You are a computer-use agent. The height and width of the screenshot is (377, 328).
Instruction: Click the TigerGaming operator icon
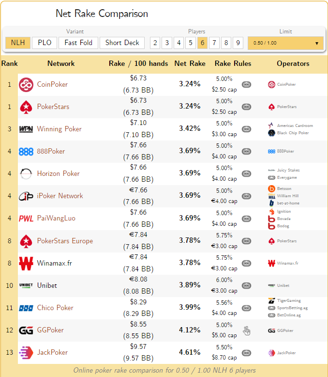(271, 300)
